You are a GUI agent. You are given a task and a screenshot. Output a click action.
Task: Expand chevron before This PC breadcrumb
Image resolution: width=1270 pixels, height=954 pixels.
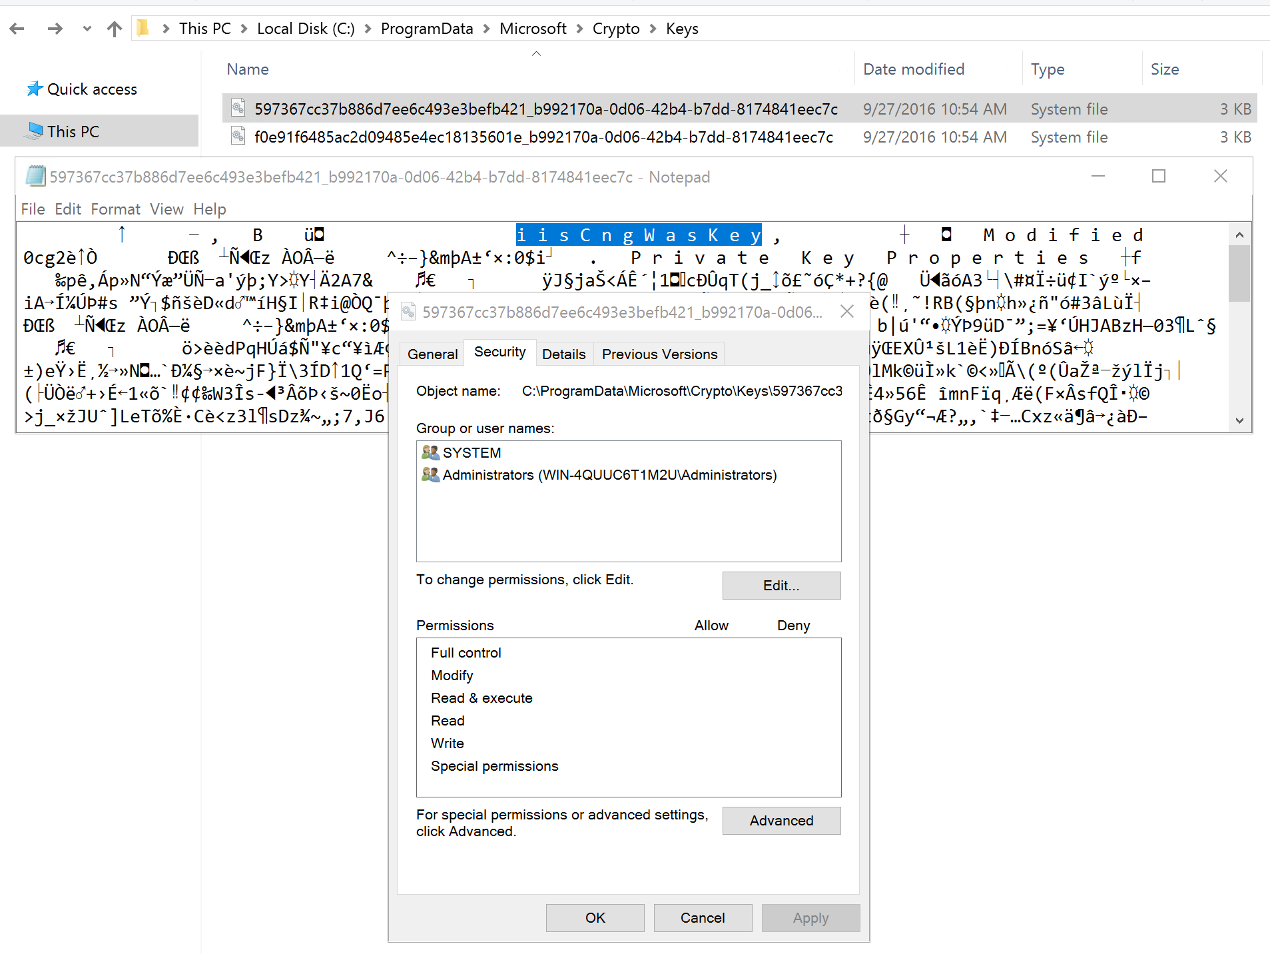click(x=166, y=29)
